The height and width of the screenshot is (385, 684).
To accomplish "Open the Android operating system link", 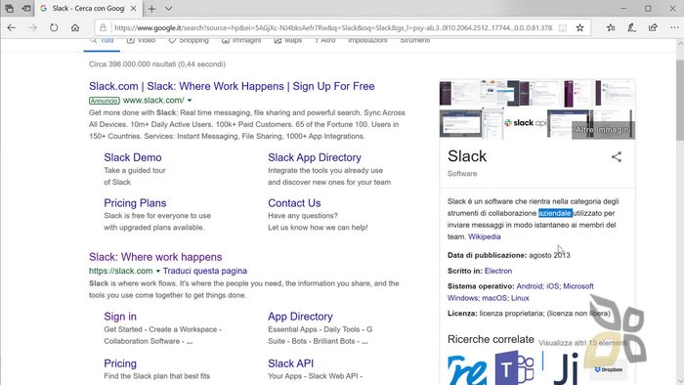I will 530,286.
